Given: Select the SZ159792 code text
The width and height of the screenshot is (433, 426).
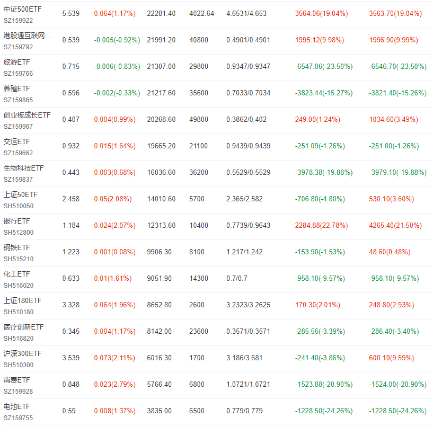Looking at the screenshot, I should [18, 47].
